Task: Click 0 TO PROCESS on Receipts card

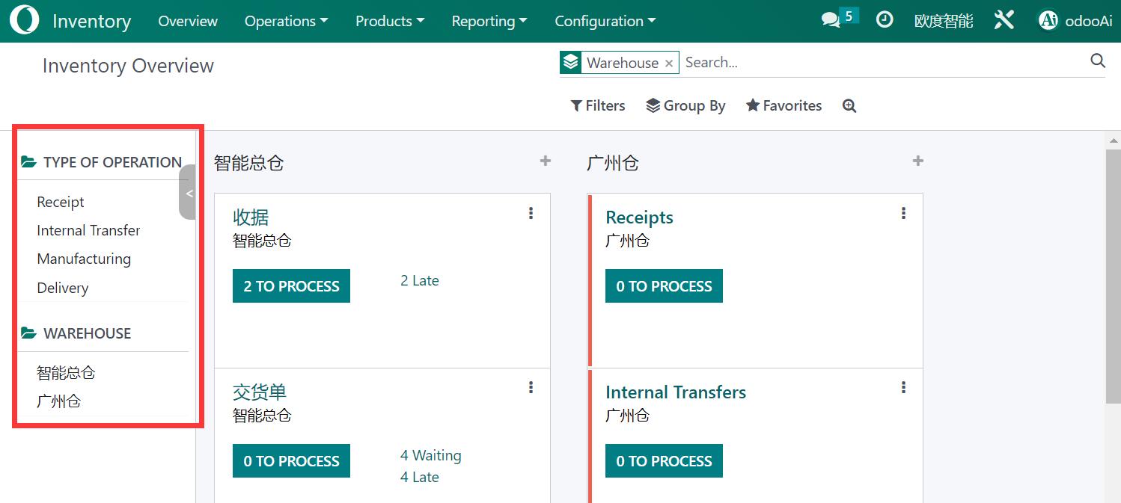Action: (x=664, y=286)
